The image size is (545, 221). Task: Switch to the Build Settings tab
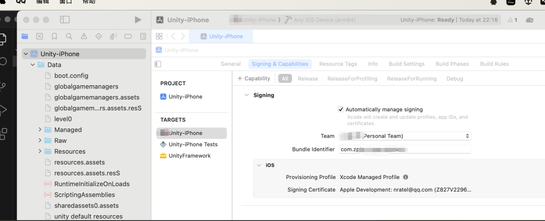[x=407, y=64]
